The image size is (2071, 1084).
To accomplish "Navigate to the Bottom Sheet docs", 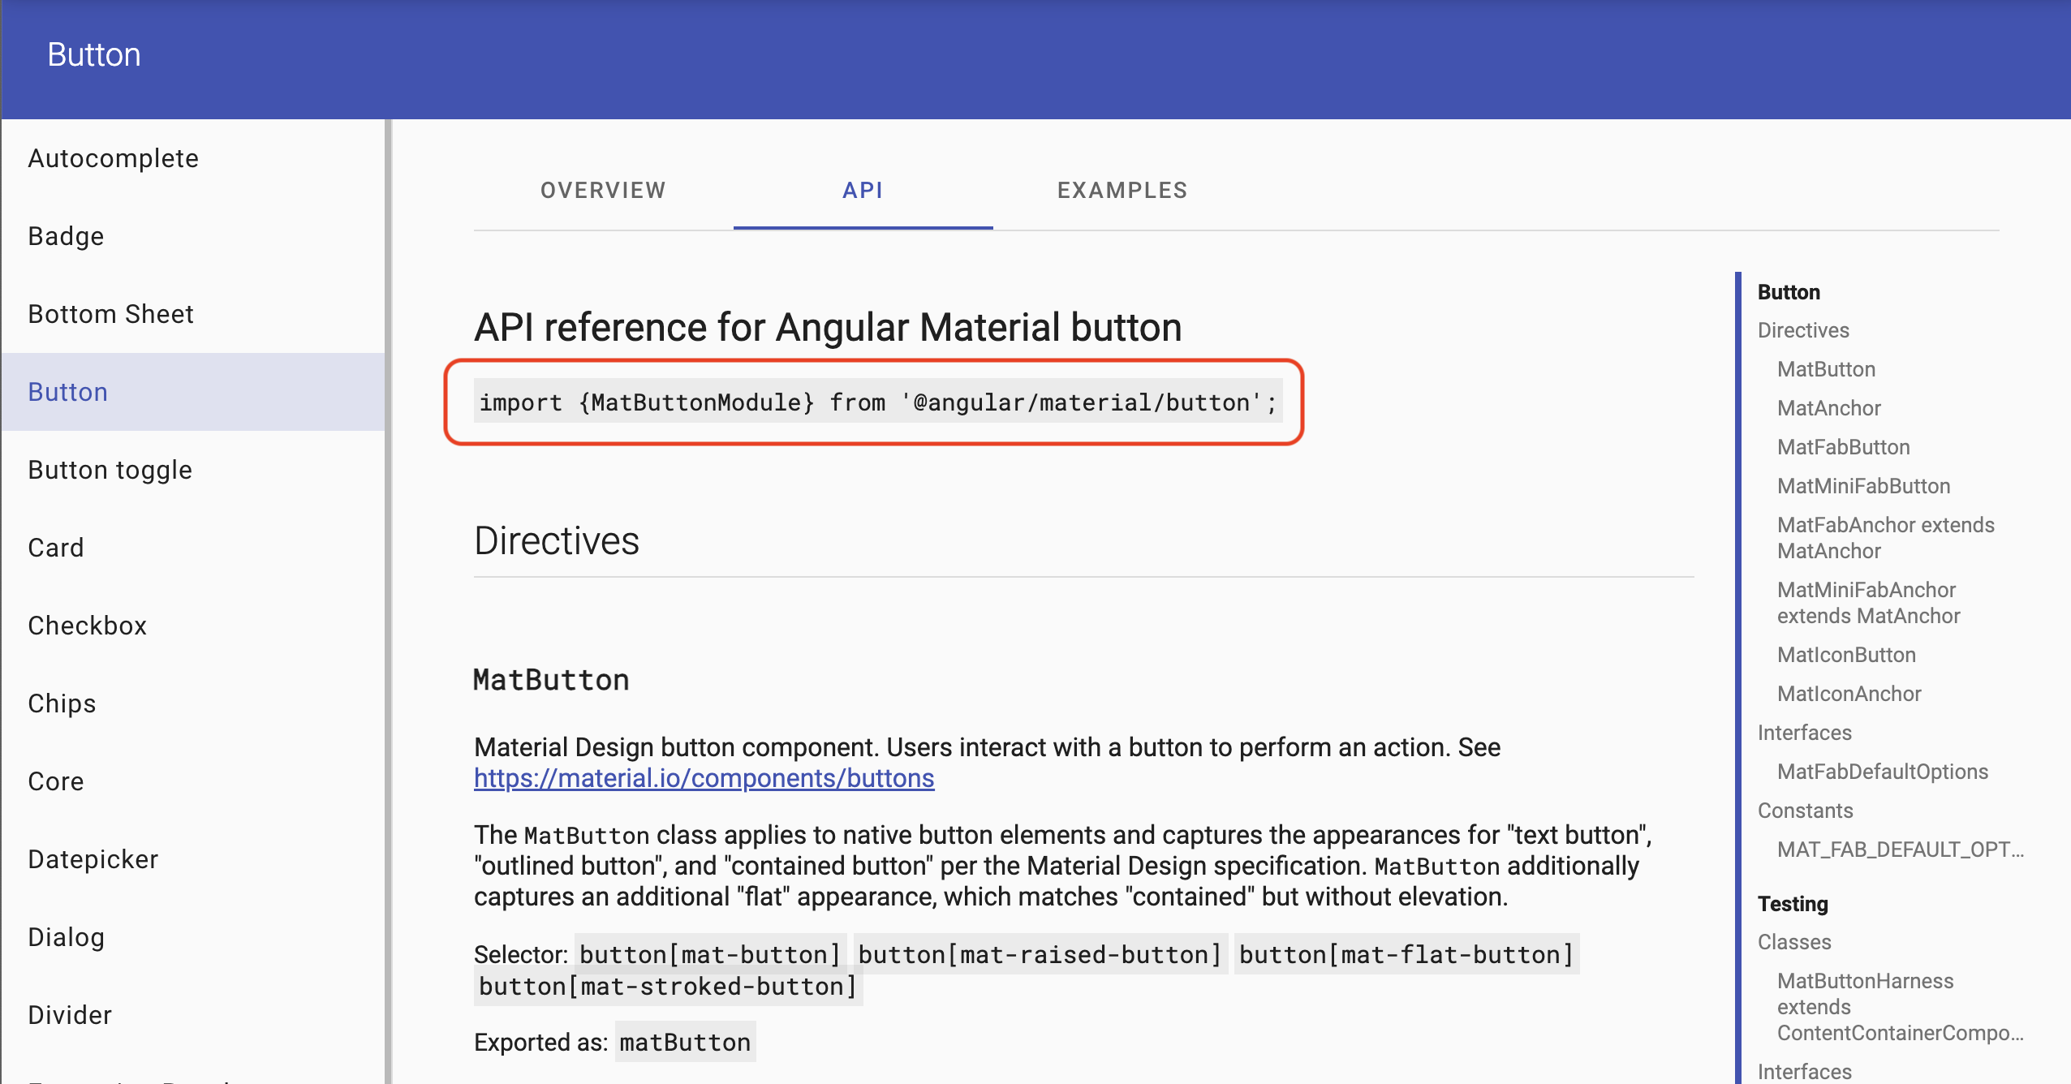I will tap(110, 313).
